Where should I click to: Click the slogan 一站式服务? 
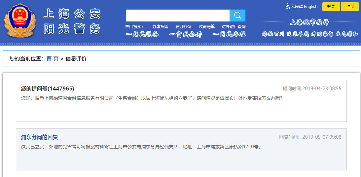click(142, 34)
